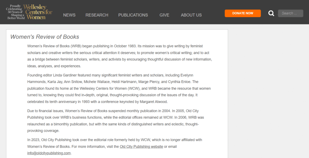Follow the Old City Publishing website link
309x158 pixels.
tap(141, 147)
